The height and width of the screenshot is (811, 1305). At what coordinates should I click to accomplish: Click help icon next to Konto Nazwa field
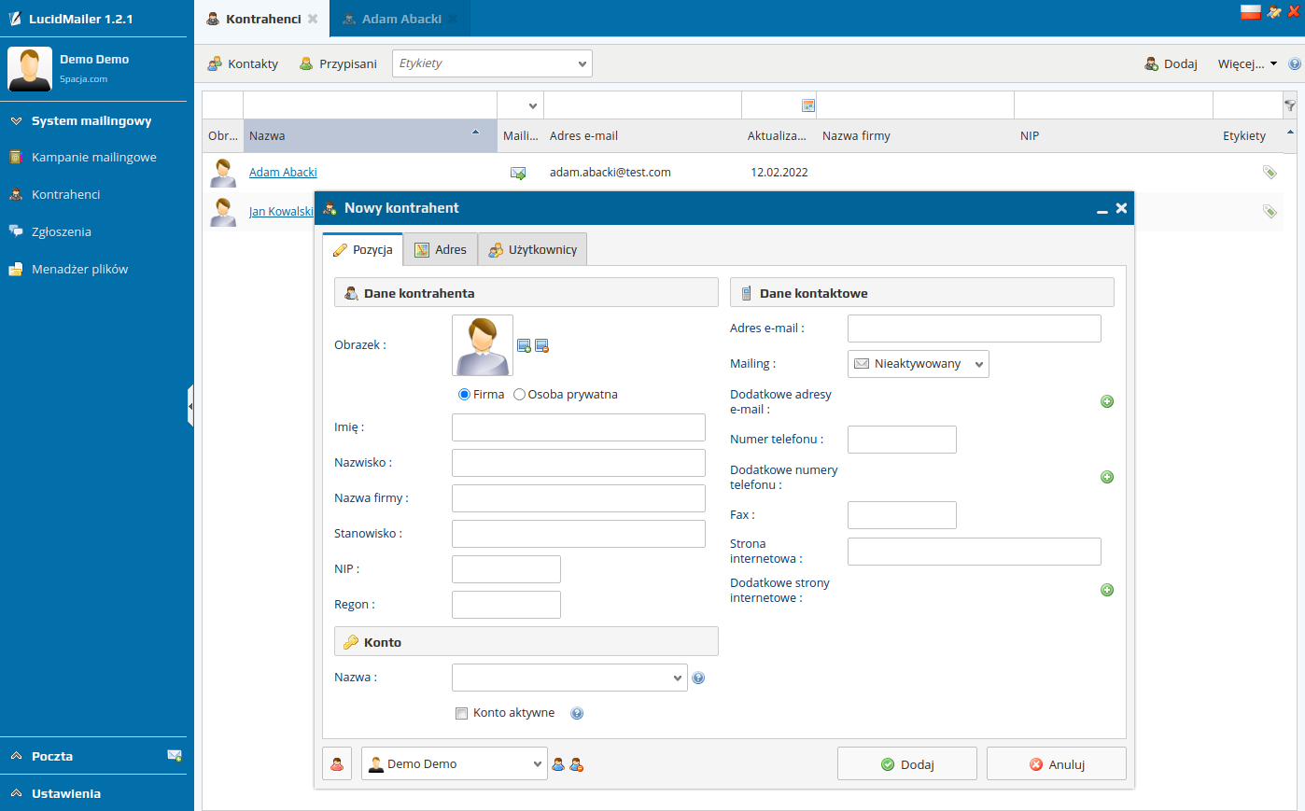point(698,678)
